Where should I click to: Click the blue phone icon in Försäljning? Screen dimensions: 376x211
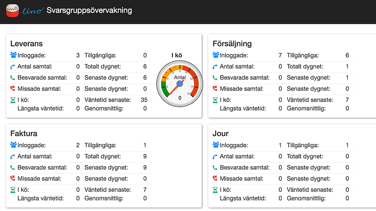216,66
